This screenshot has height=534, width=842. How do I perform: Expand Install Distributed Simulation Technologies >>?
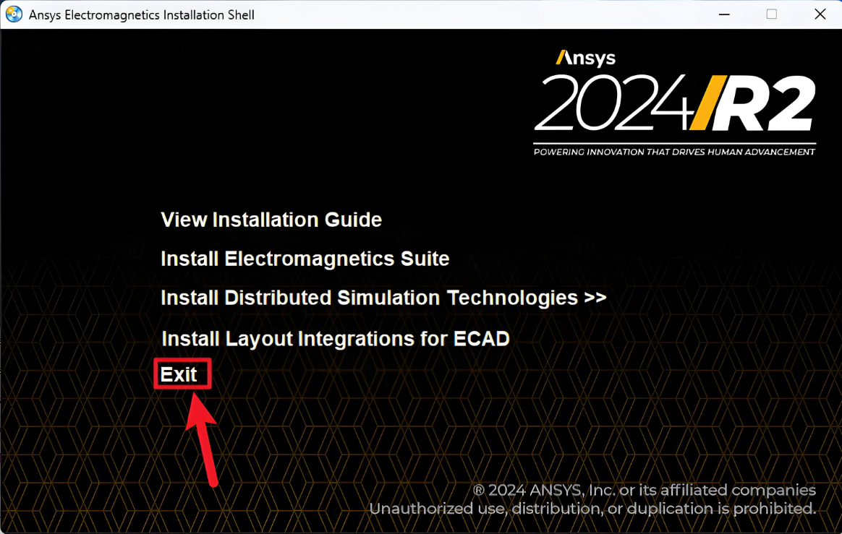383,298
